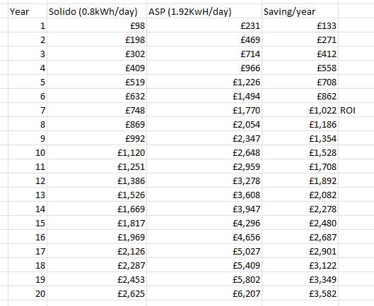Select the Solido (0.8kWh/day) header cell
Image resolution: width=374 pixels, height=306 pixels.
click(x=97, y=11)
